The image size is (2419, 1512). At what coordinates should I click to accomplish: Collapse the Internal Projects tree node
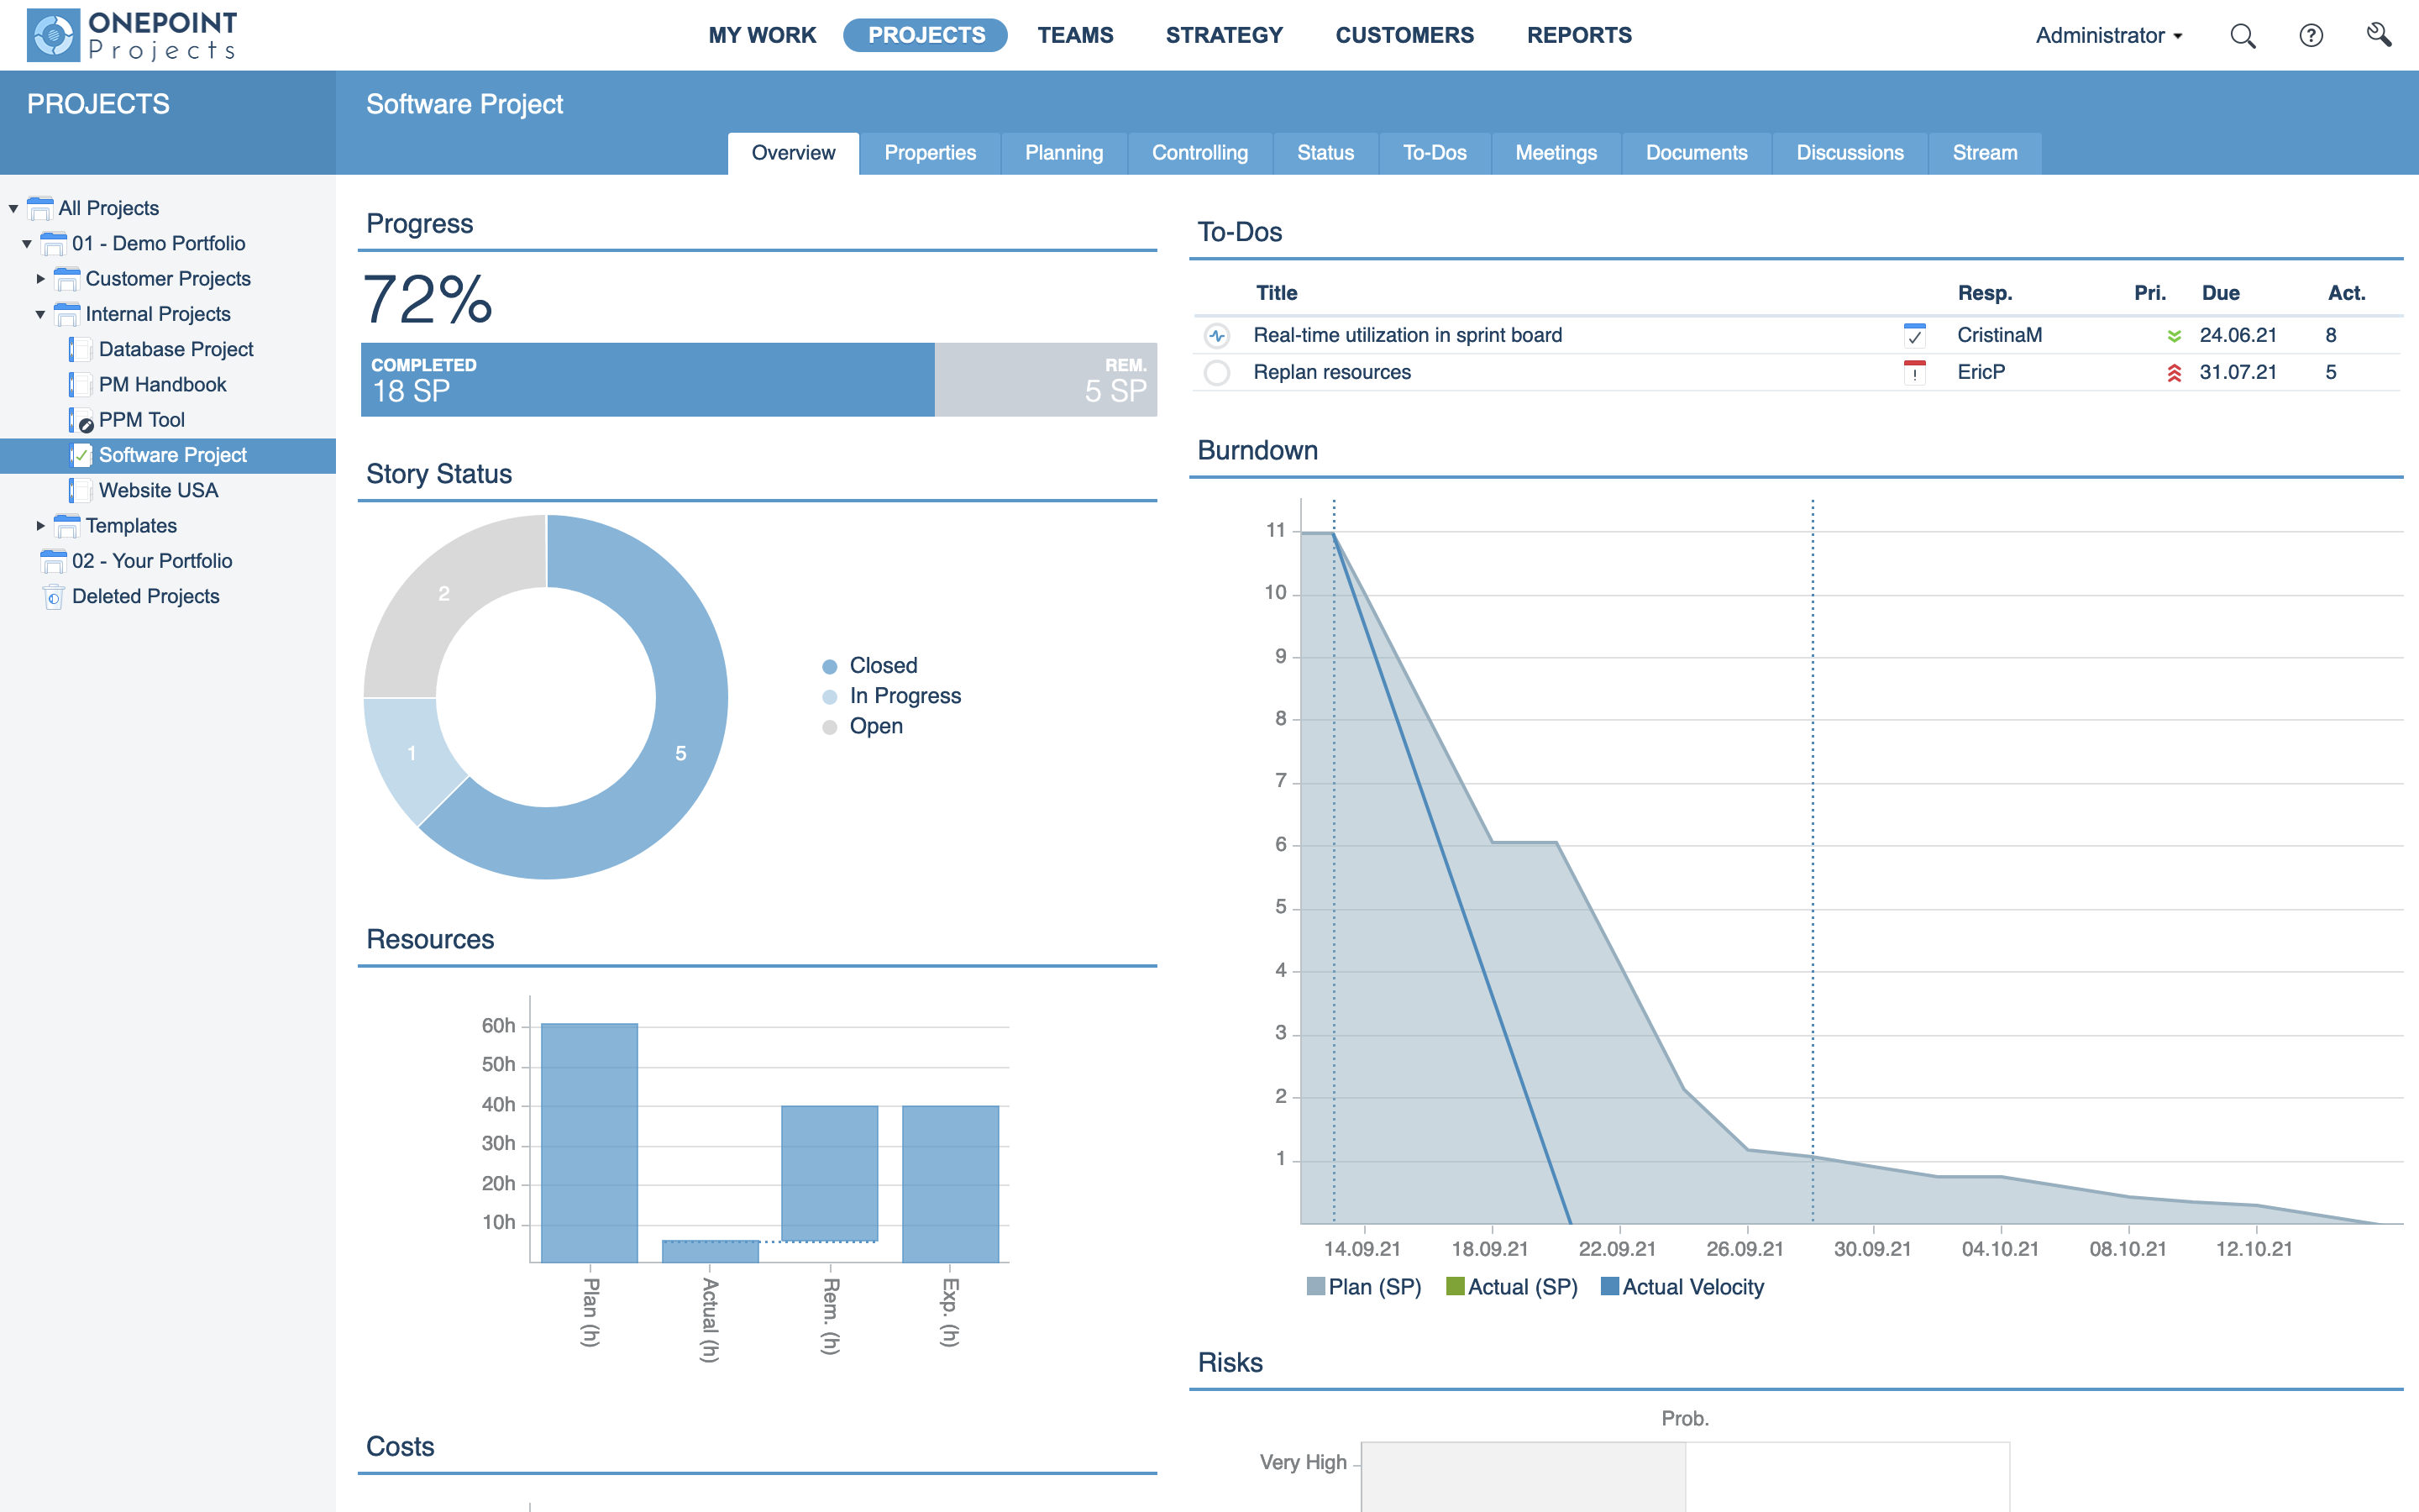coord(40,313)
